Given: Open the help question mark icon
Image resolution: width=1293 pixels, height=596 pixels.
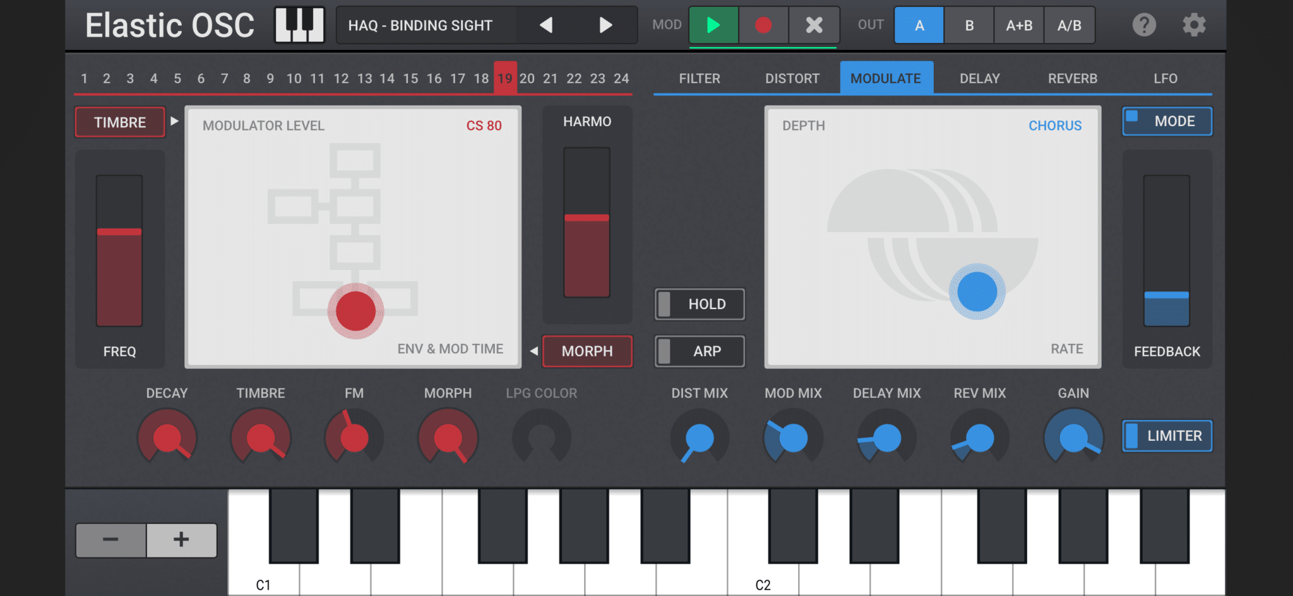Looking at the screenshot, I should click(1143, 25).
